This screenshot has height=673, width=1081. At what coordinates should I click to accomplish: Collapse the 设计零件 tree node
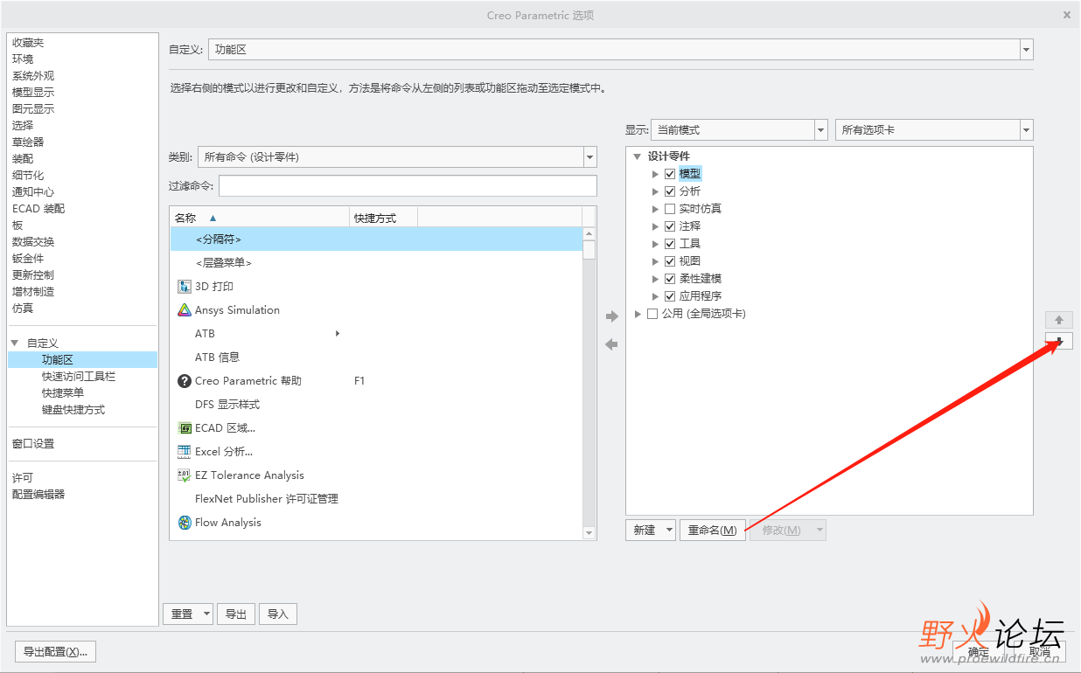point(638,156)
